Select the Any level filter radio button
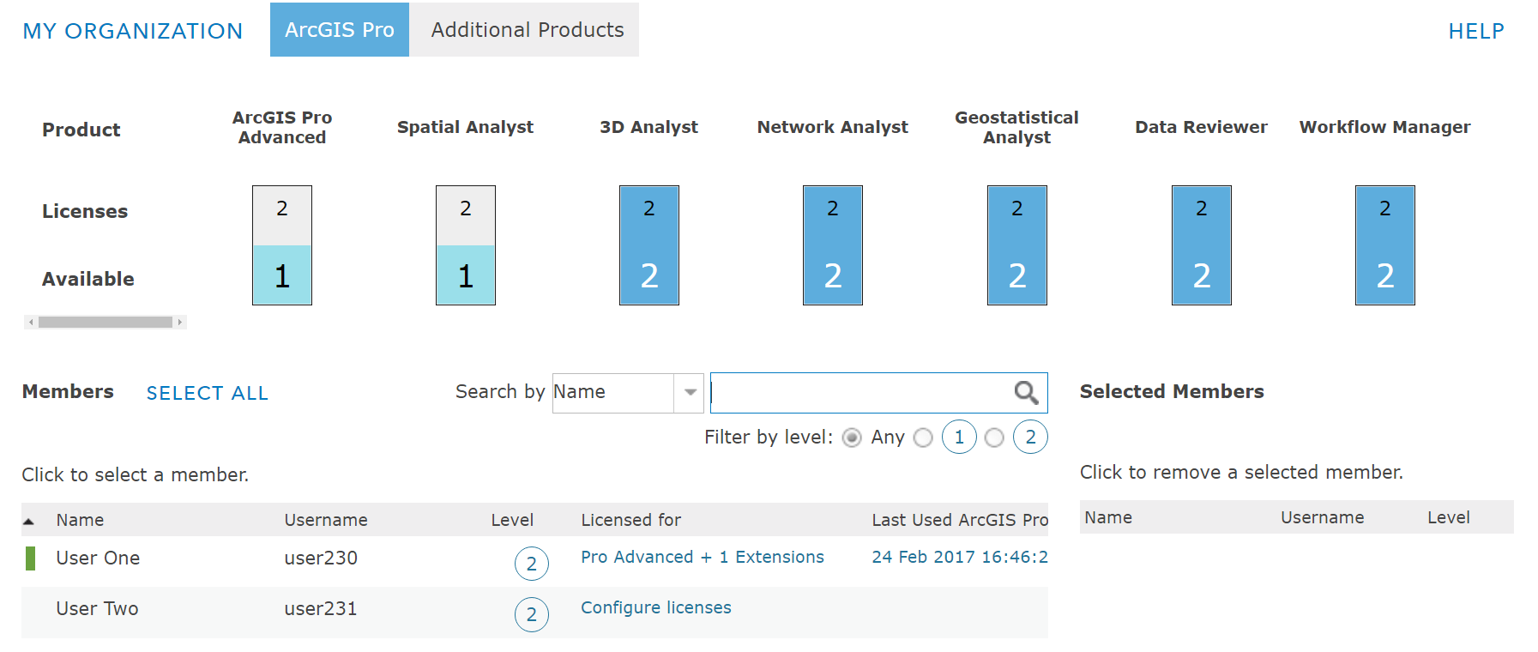 coord(852,438)
